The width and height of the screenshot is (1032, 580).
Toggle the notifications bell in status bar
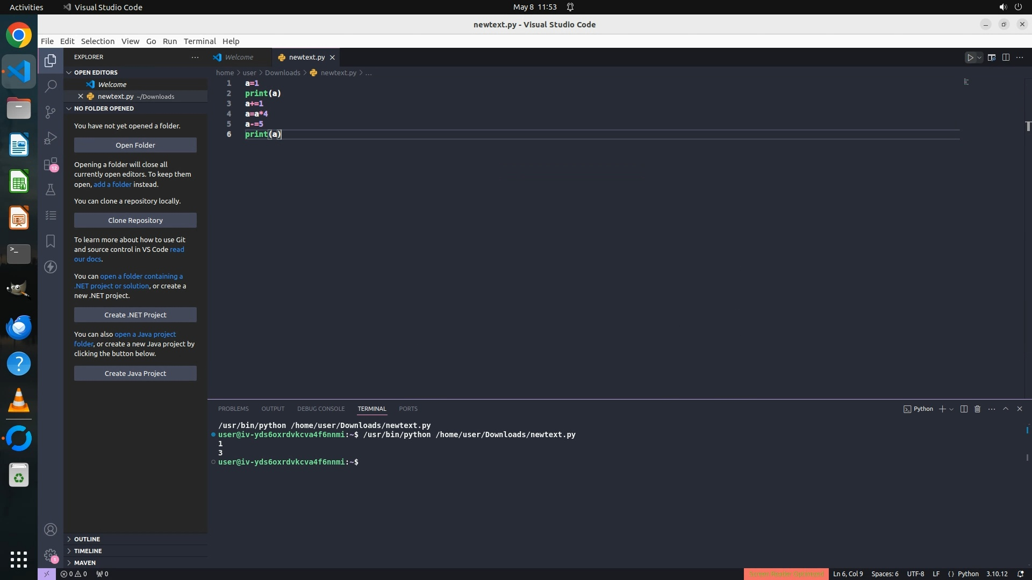1021,574
